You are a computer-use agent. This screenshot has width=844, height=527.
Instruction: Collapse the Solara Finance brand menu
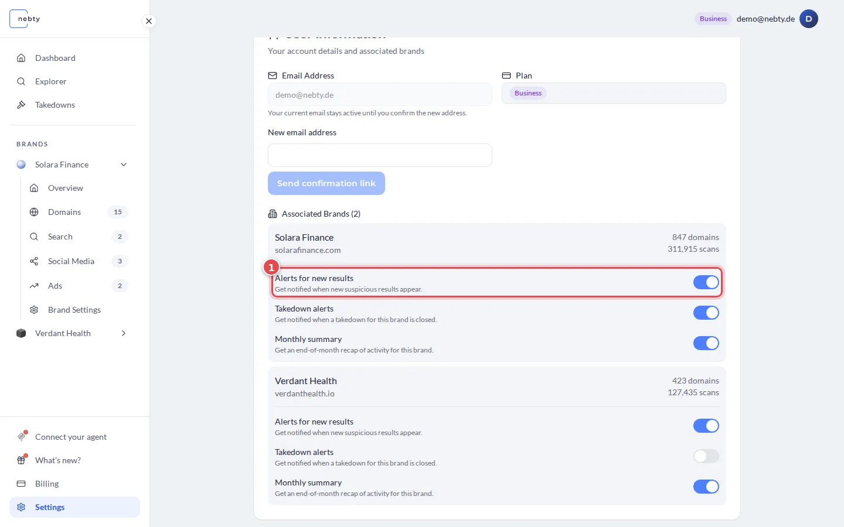pyautogui.click(x=124, y=165)
